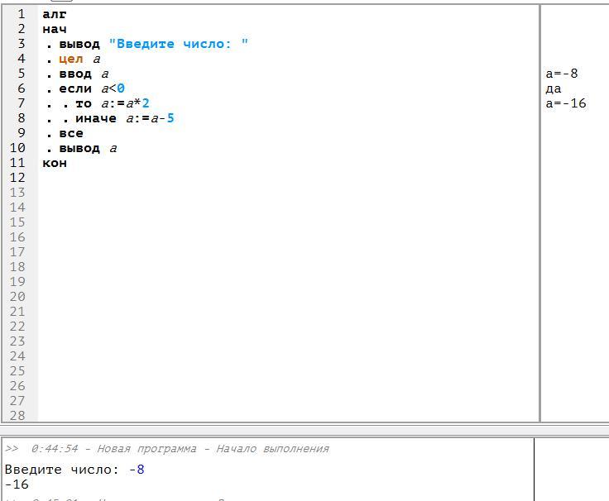Click the number 0 in line 6 condition
This screenshot has height=501, width=609.
coord(121,88)
